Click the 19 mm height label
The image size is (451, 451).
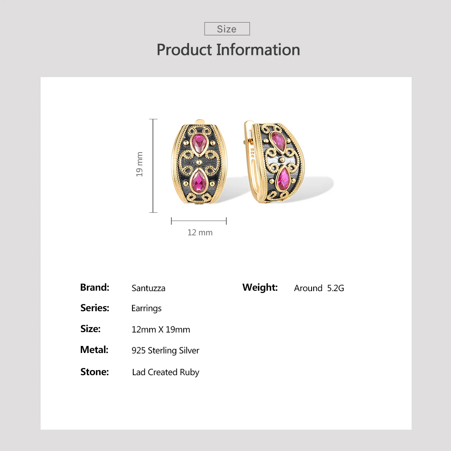(x=139, y=164)
